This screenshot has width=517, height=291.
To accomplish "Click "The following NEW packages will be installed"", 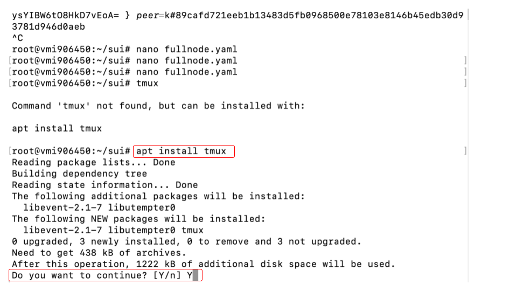I will pos(138,219).
